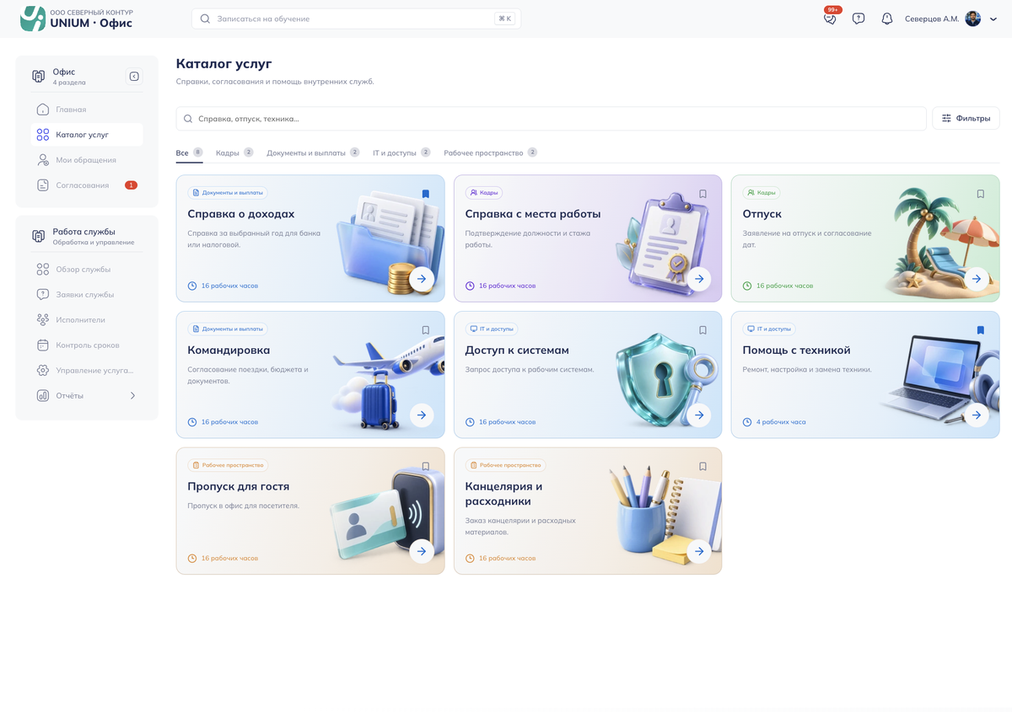The image size is (1012, 712).
Task: Open the user menu dropdown chevron
Action: (993, 19)
